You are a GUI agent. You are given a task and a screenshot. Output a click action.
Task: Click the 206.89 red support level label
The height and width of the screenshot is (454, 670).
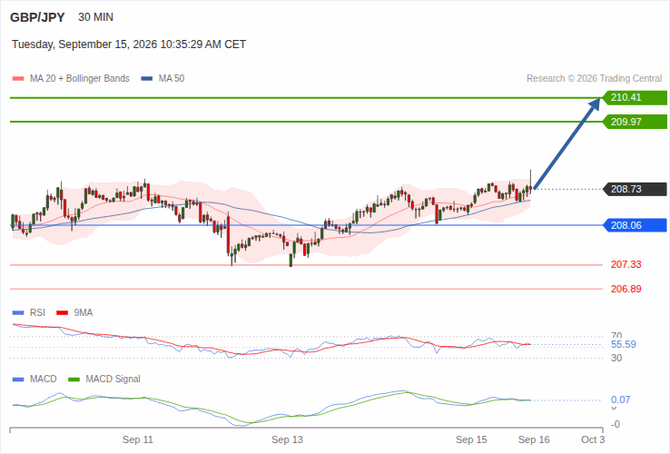point(626,289)
